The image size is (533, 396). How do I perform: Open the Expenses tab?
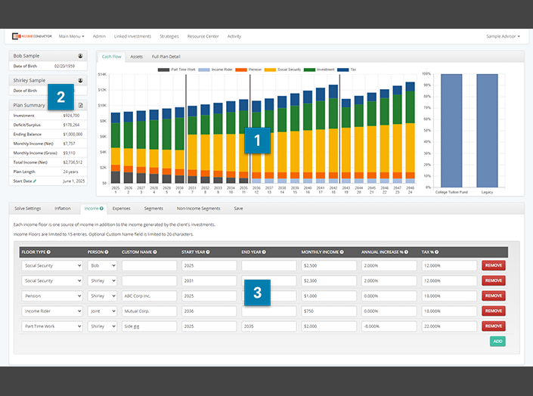(121, 208)
